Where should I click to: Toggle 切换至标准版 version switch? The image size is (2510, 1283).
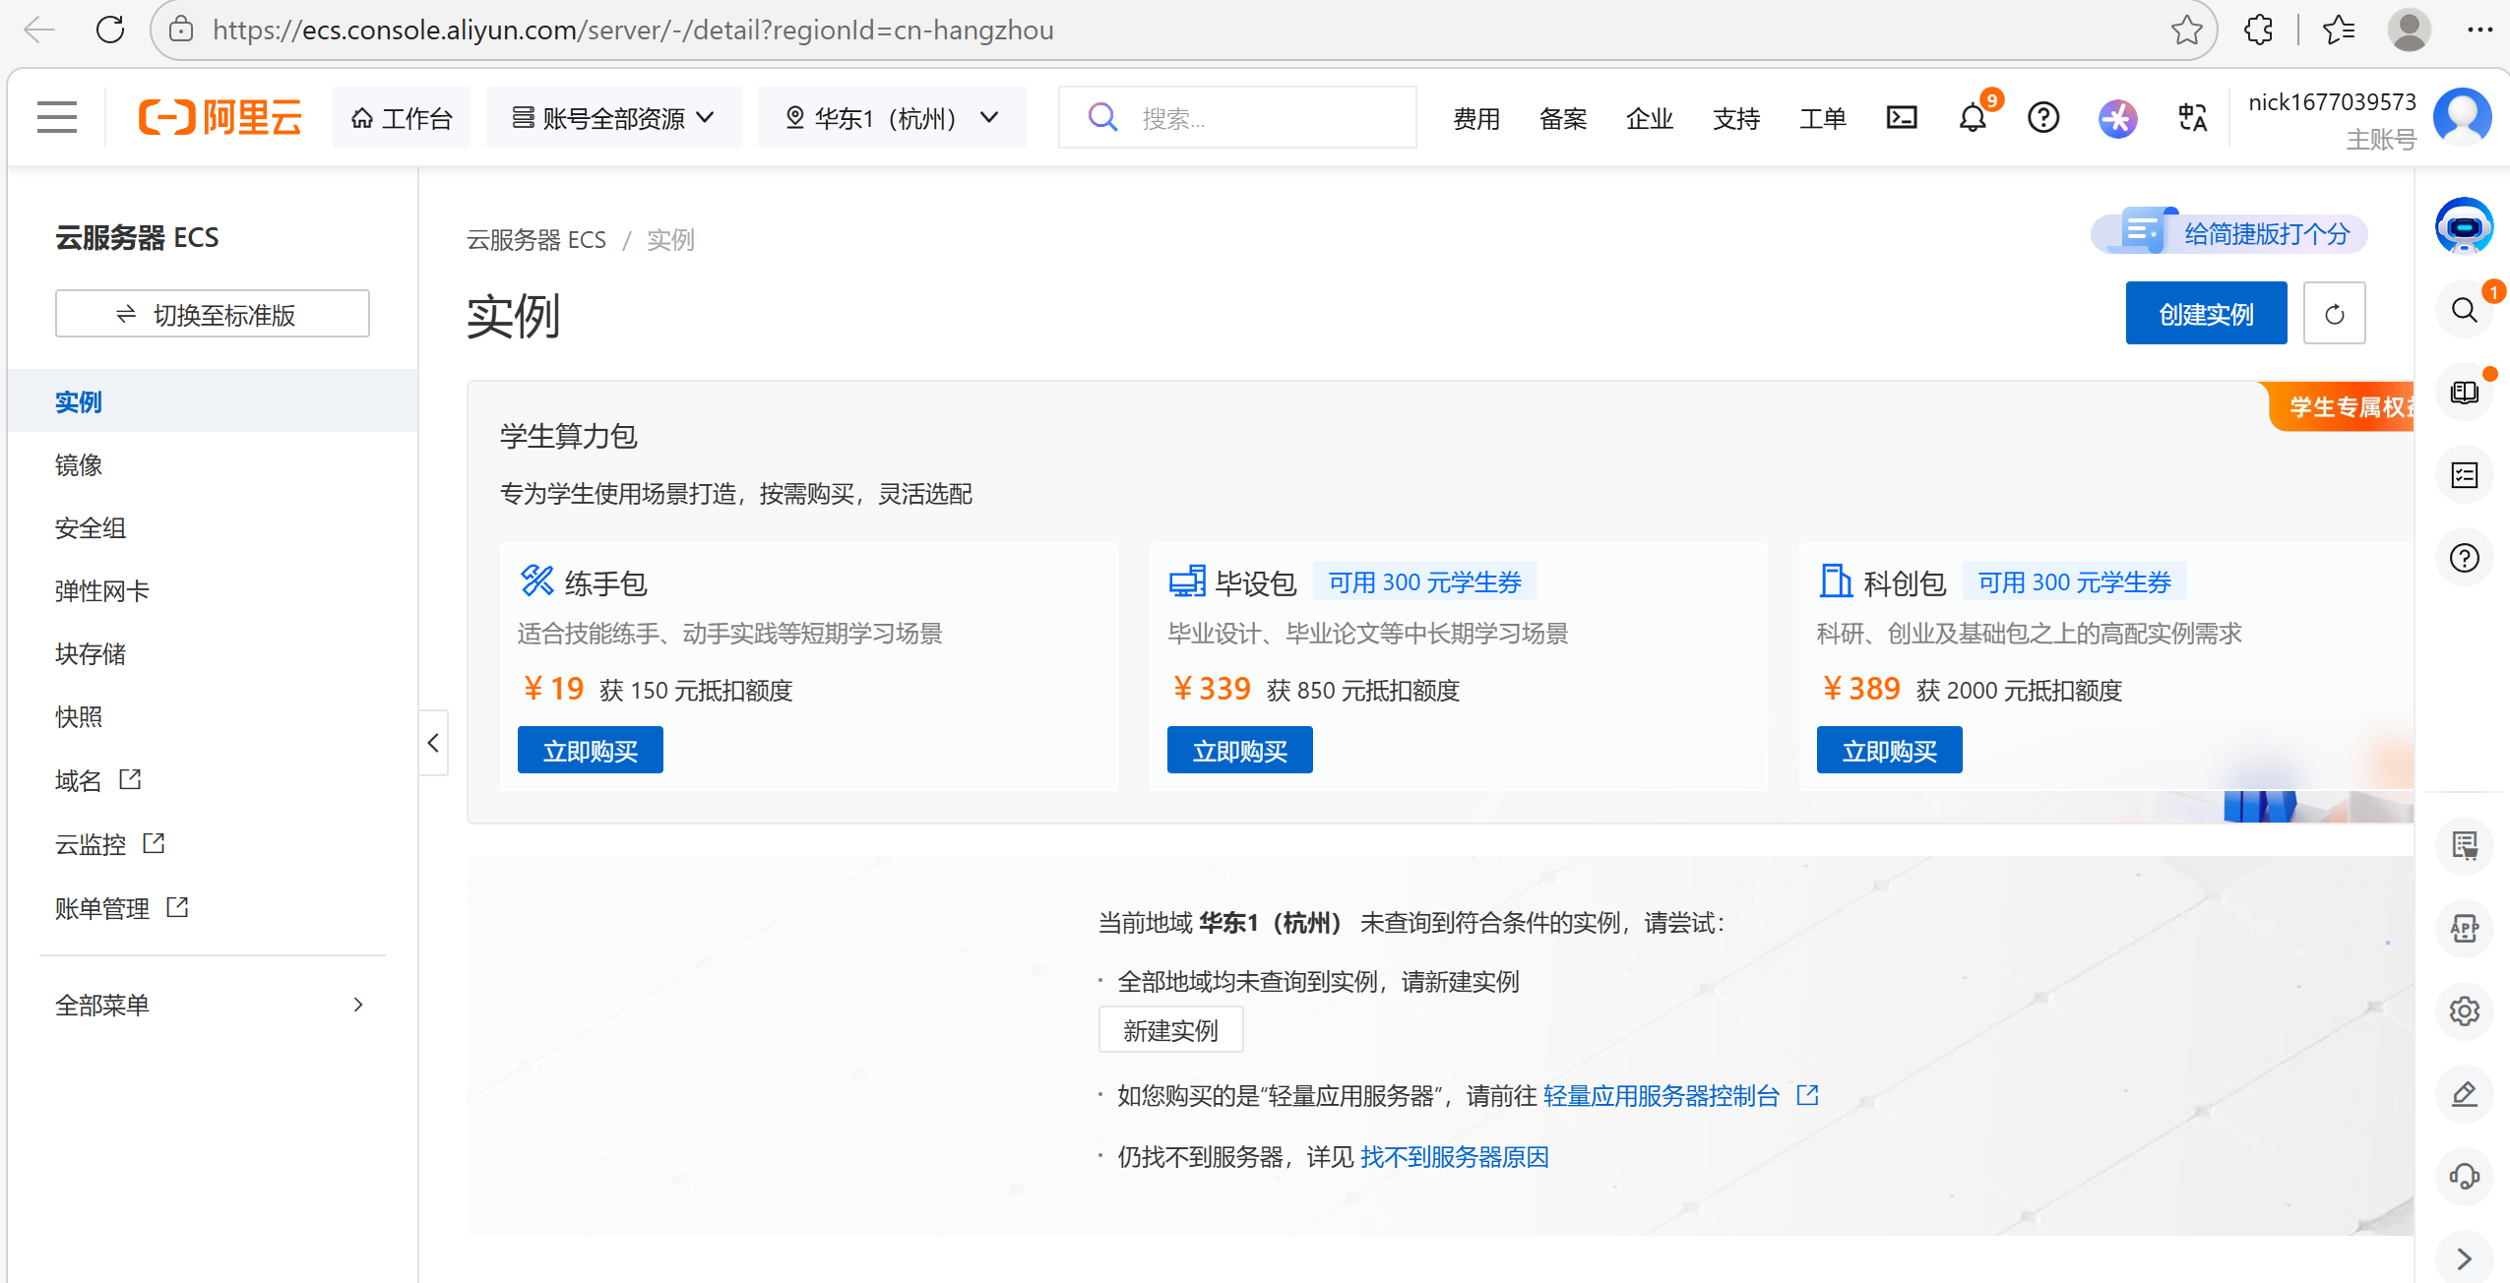(213, 315)
